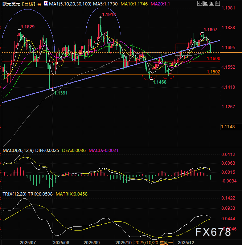Click the highlighted 1.1148 price axis tag

point(228,126)
